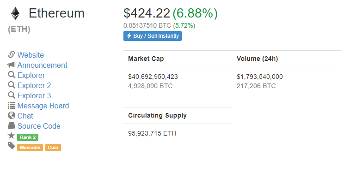Click the $424.22 price value
Screen dimensions: 362x172
tap(147, 13)
